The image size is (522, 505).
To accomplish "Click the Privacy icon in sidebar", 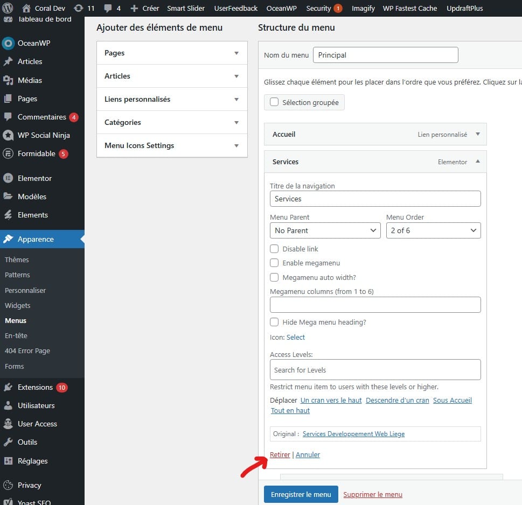I will click(8, 485).
